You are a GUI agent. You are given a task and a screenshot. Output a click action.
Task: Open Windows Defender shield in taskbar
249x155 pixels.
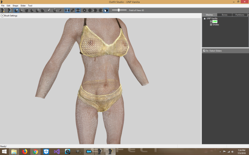click(46, 152)
